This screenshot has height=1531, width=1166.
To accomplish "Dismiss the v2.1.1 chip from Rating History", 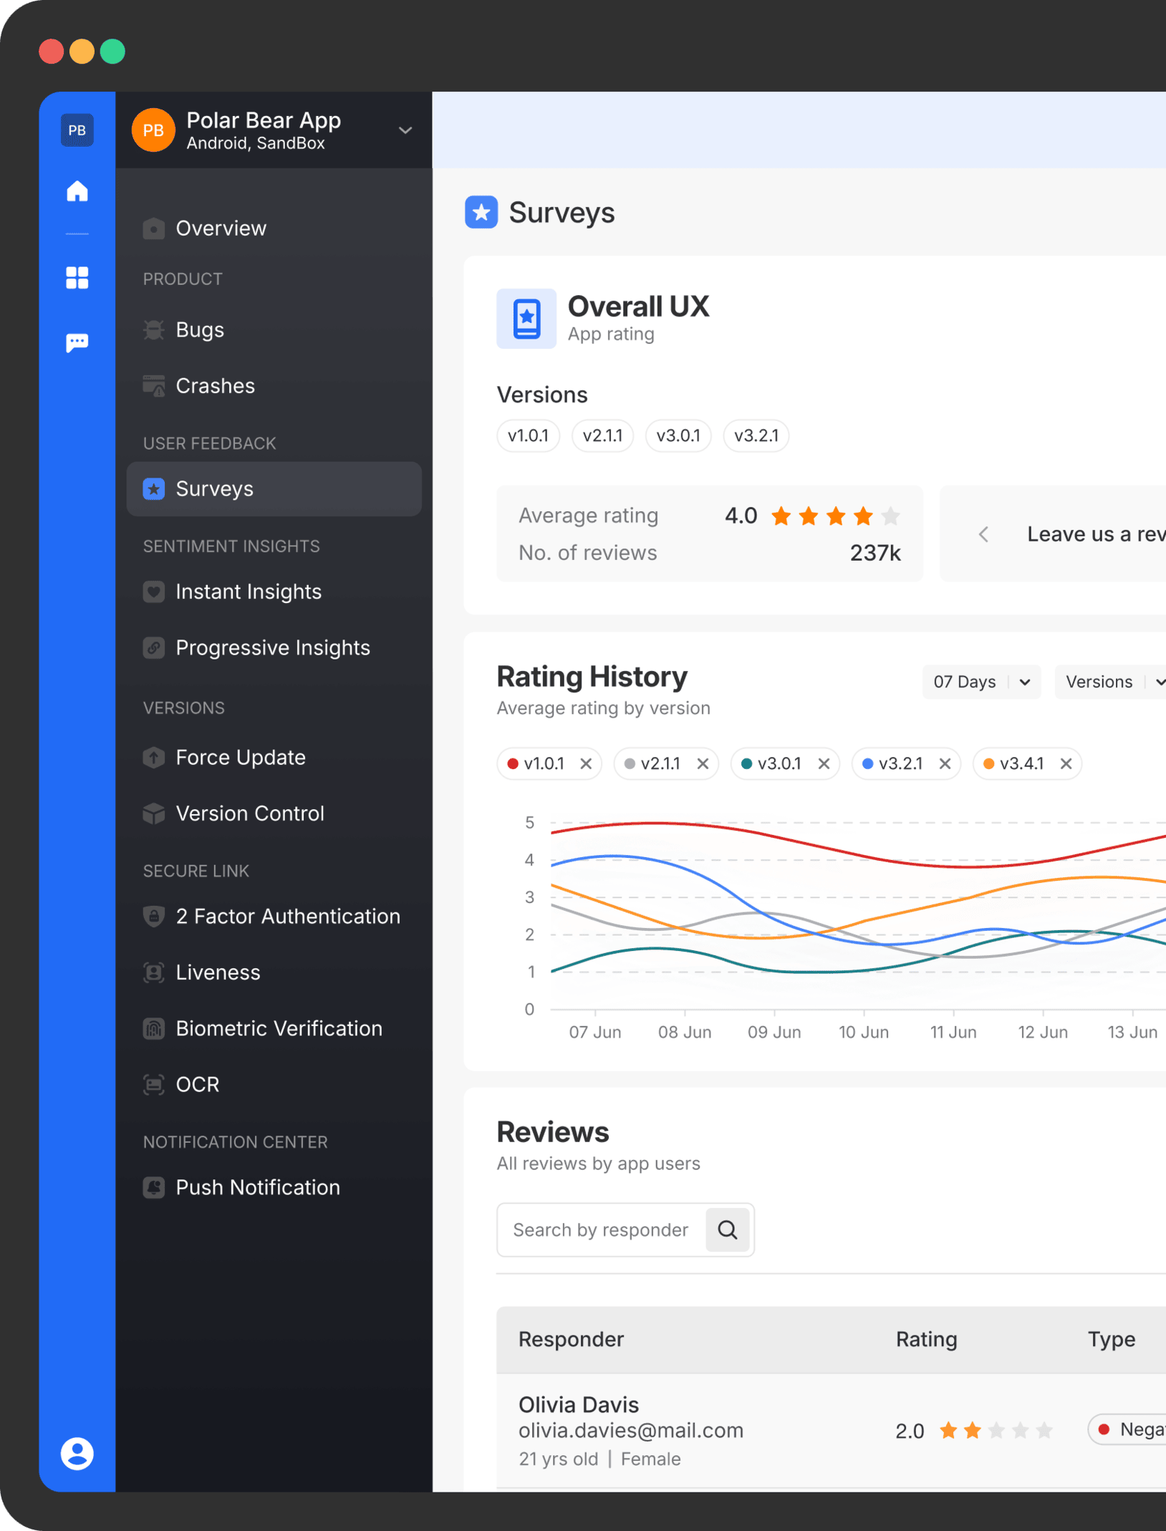I will tap(703, 763).
